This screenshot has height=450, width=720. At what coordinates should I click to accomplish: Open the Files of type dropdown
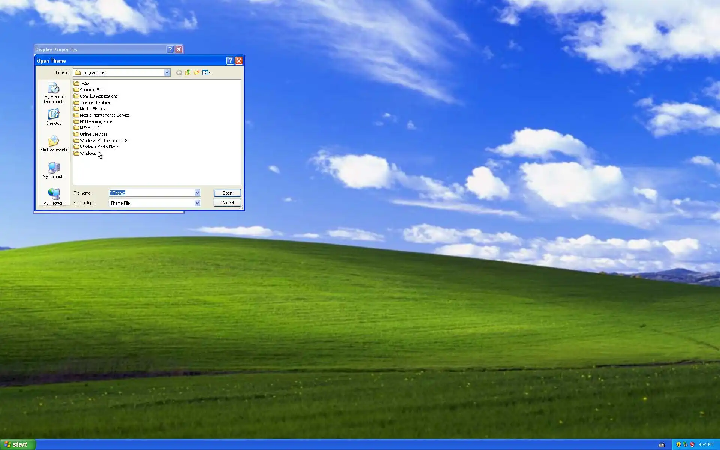(x=197, y=203)
